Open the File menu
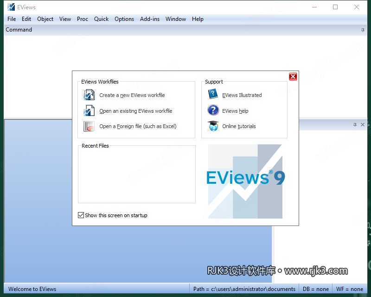371x297 pixels. 12,19
